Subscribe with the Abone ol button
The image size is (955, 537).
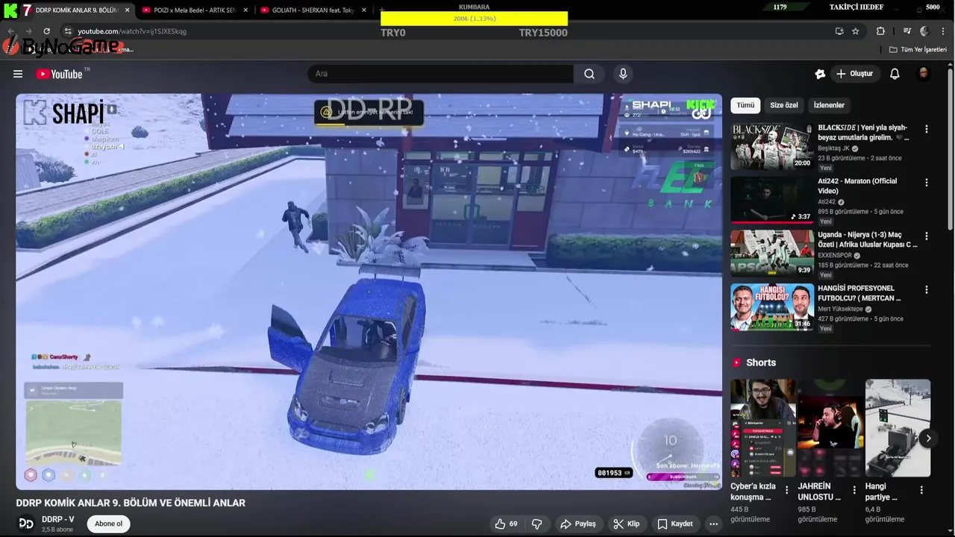[x=108, y=524]
